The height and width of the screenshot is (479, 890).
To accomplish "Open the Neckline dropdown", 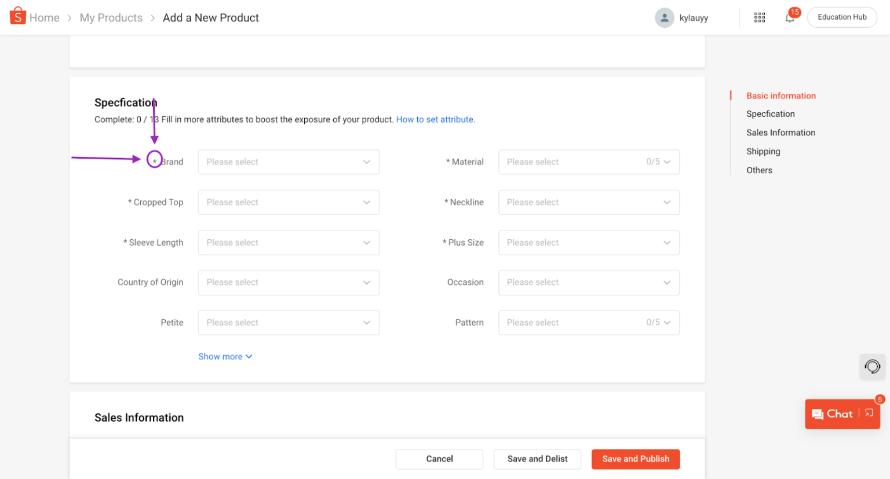I will (x=588, y=202).
